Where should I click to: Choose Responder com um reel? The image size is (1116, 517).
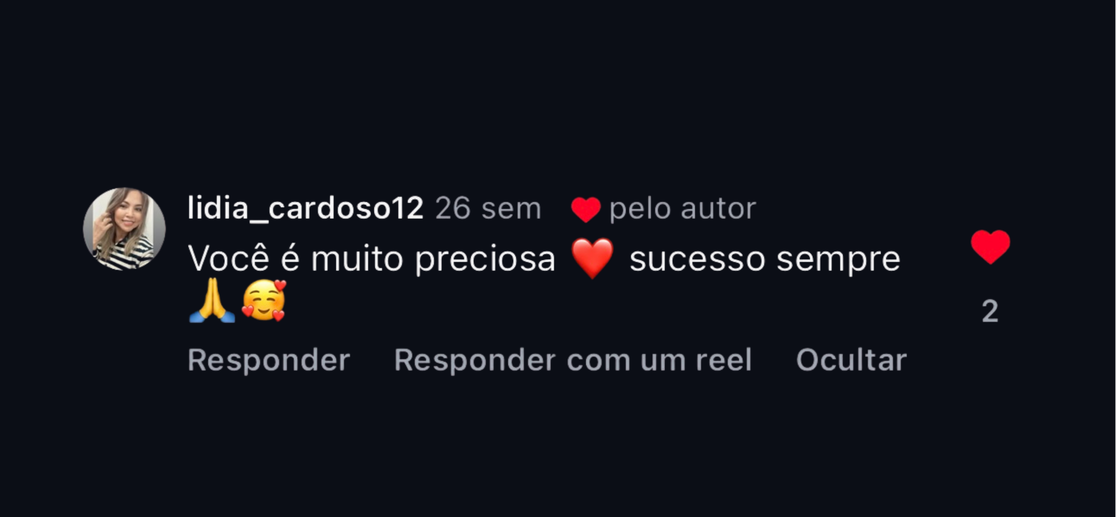tap(573, 360)
